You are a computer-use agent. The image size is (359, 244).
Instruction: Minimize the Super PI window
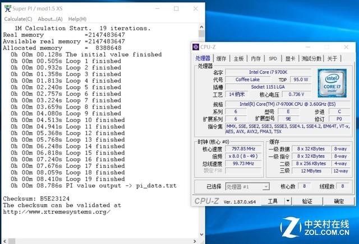(x=157, y=9)
